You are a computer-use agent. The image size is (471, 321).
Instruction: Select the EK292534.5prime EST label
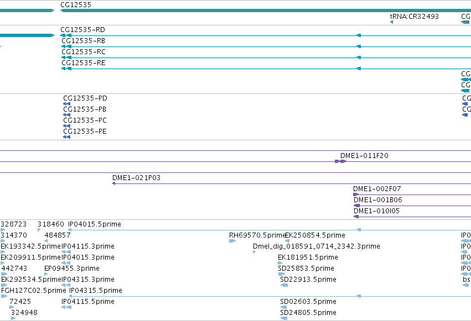coord(31,280)
